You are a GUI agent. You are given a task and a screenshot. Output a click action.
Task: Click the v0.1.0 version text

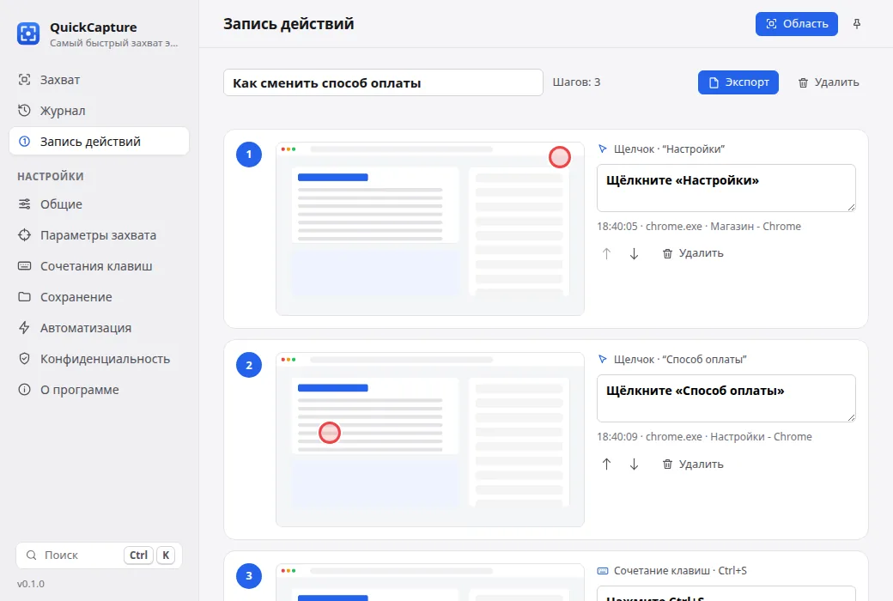pos(31,584)
